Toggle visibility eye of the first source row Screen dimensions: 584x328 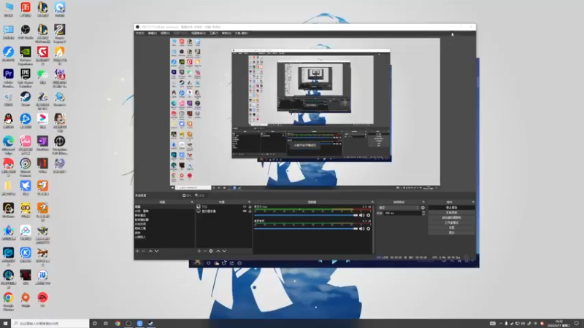click(245, 206)
